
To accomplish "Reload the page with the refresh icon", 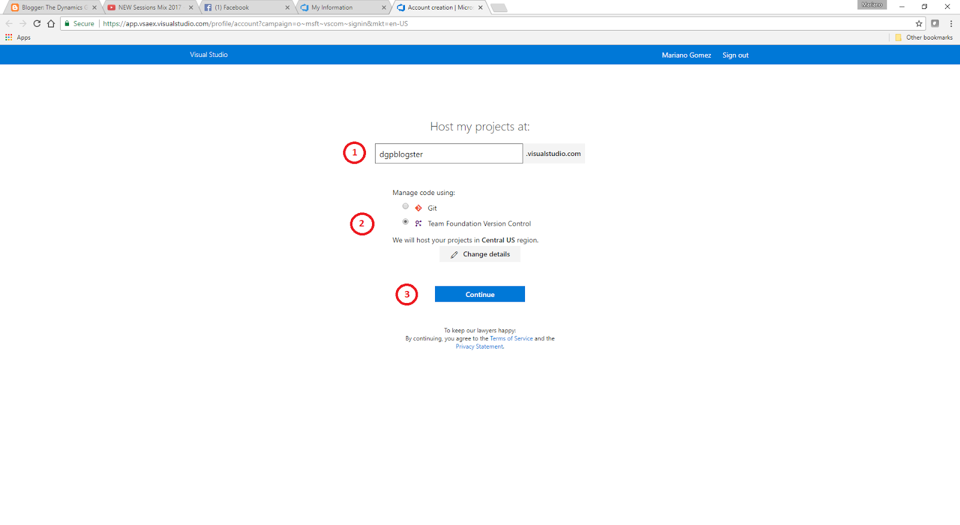I will tap(37, 23).
